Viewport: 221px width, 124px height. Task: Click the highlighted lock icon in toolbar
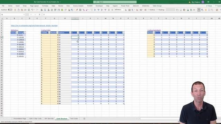(x=199, y=10)
